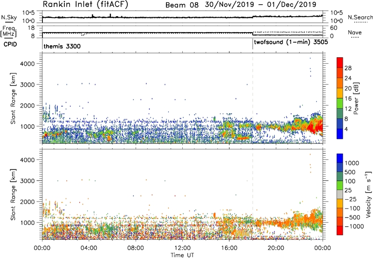The image size is (373, 258).
Task: Click the "2000" tick on the power panel
Action: pos(28,105)
